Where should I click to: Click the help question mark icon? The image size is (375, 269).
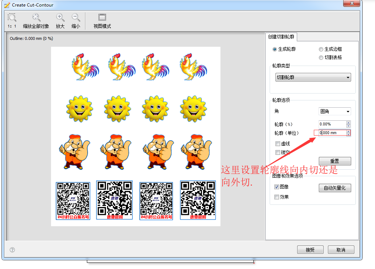point(12,250)
